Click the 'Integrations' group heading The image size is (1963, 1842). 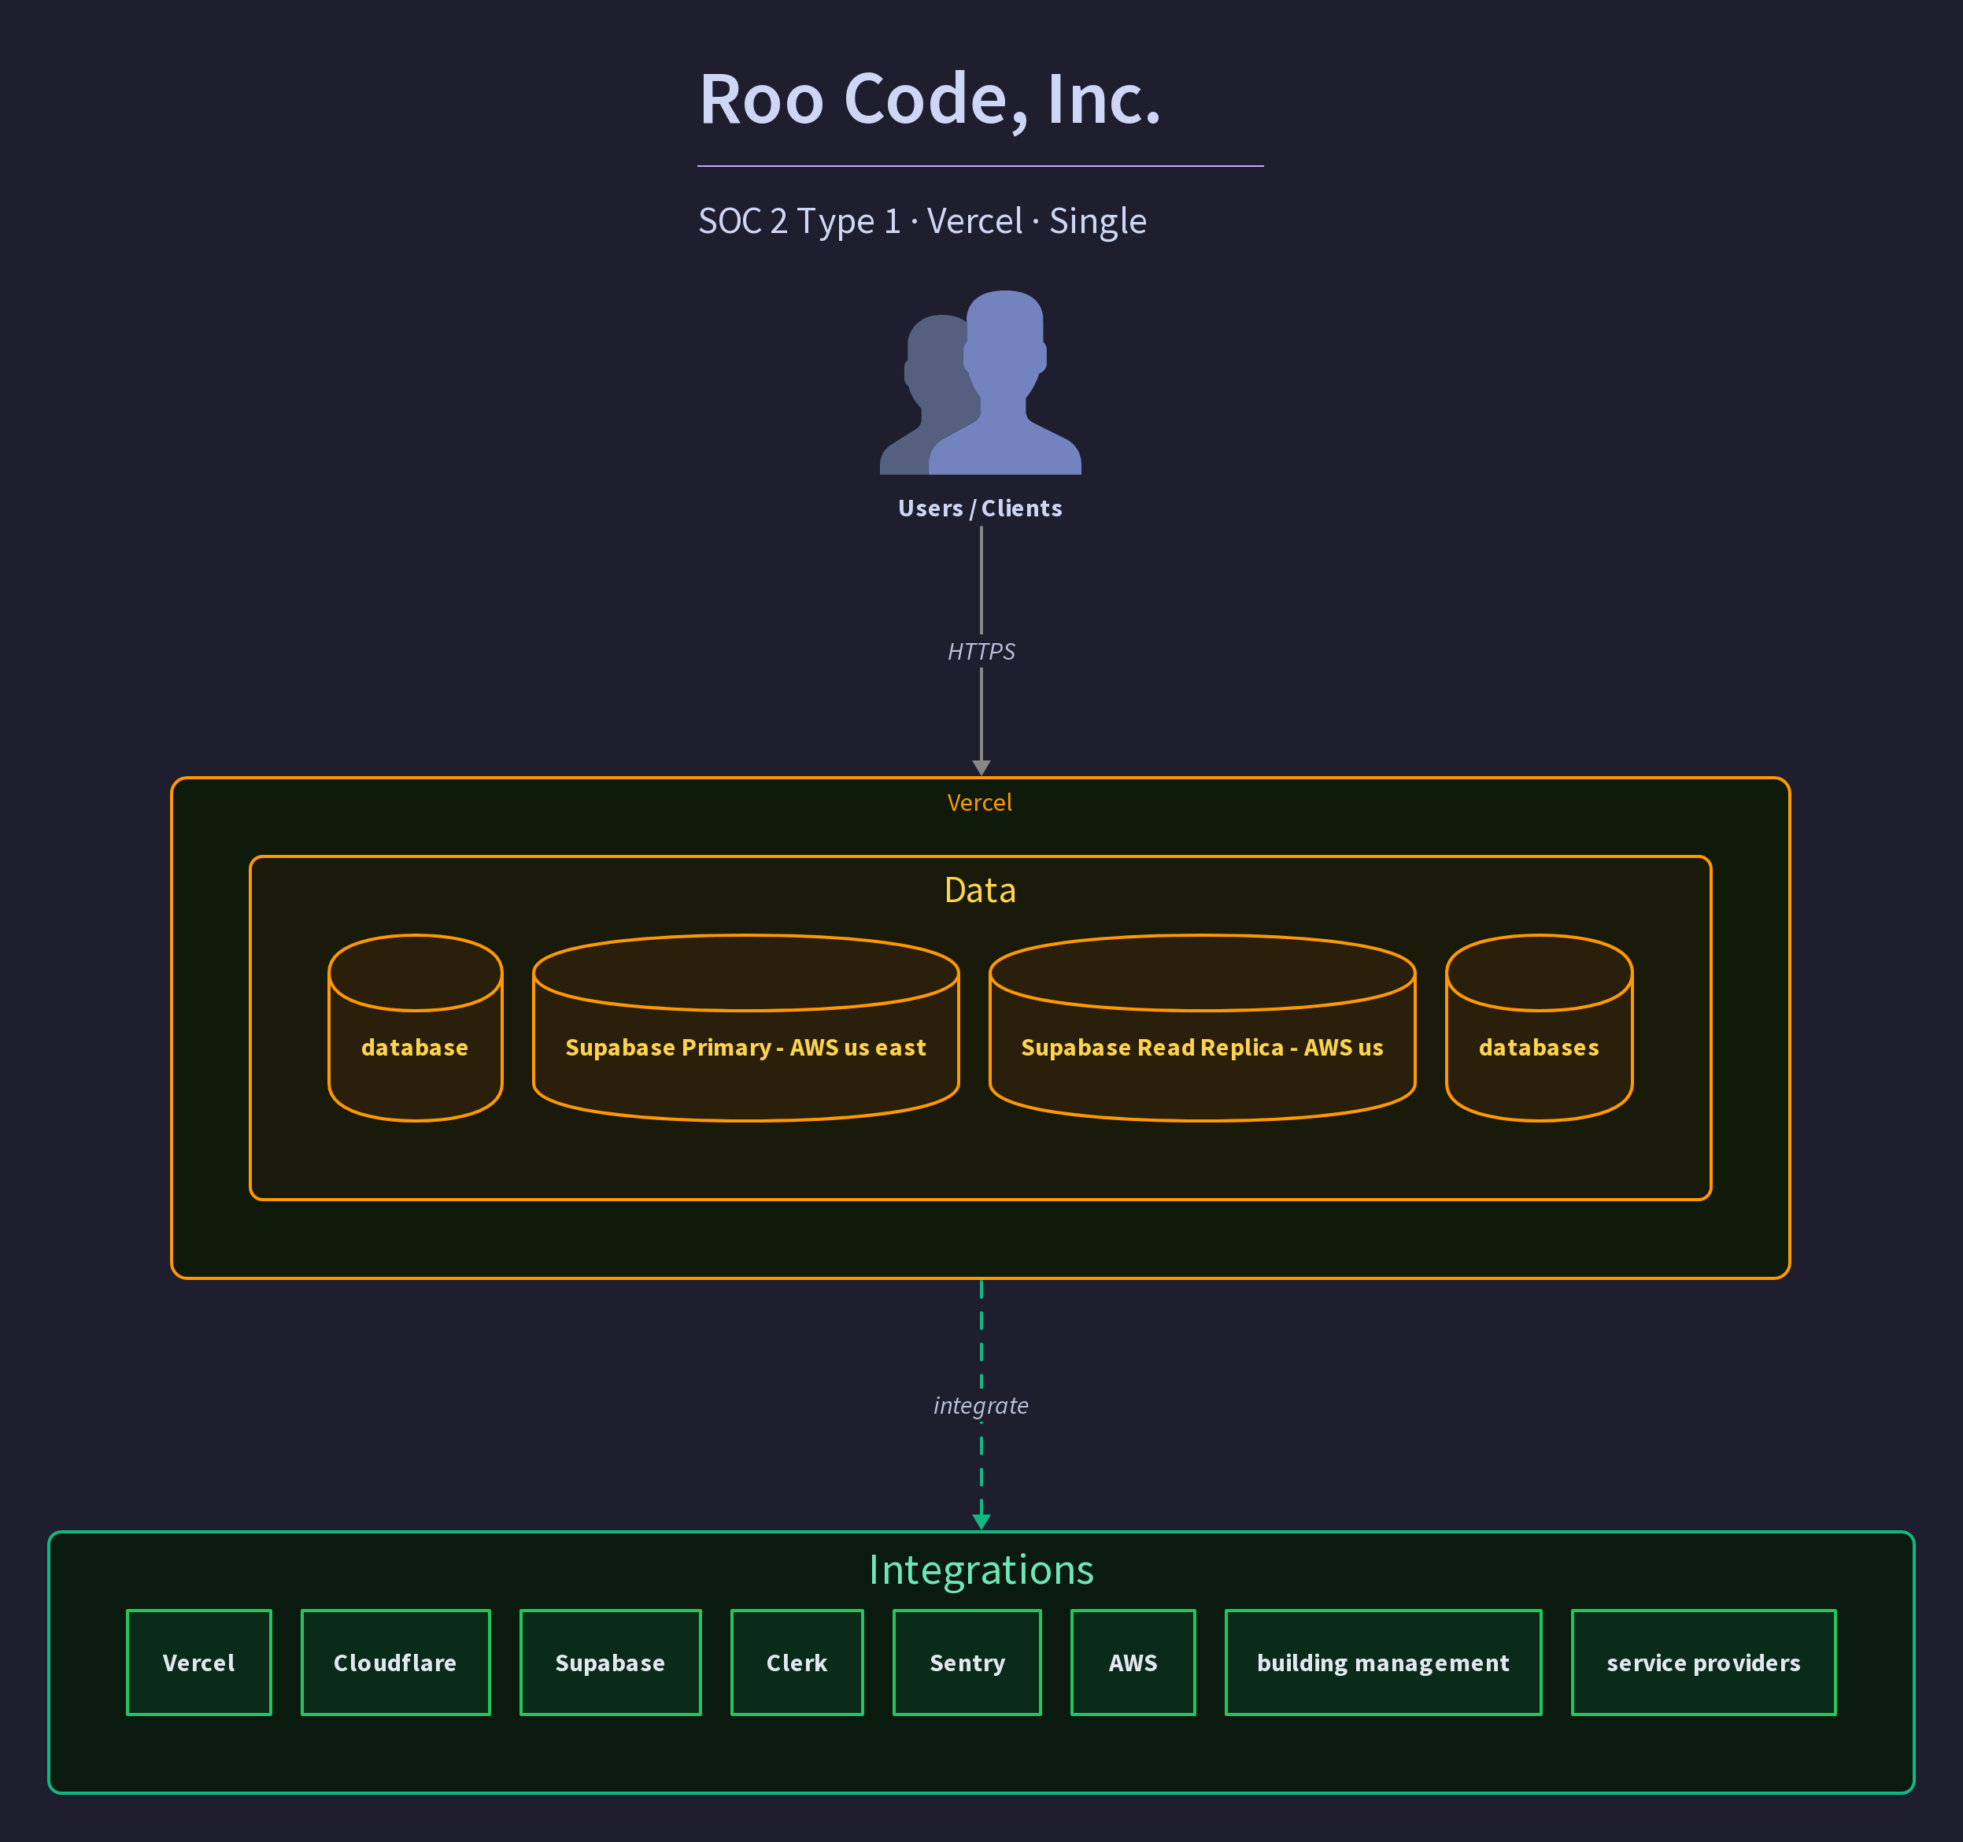click(981, 1570)
